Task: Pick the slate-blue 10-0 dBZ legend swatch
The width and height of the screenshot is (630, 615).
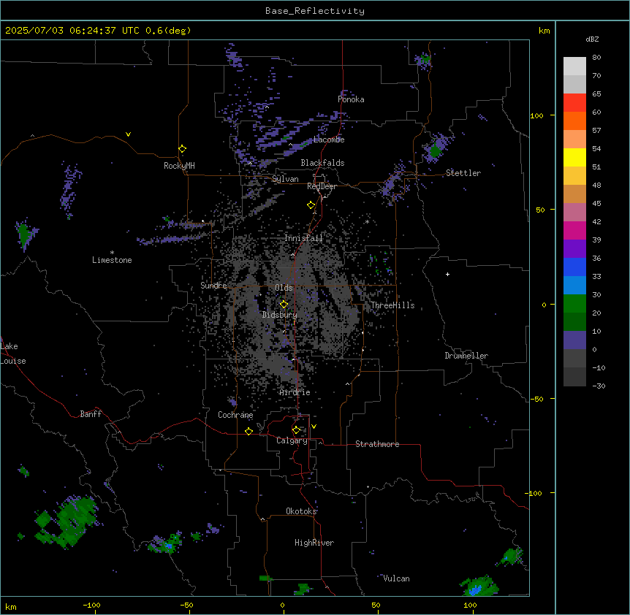Action: (574, 340)
